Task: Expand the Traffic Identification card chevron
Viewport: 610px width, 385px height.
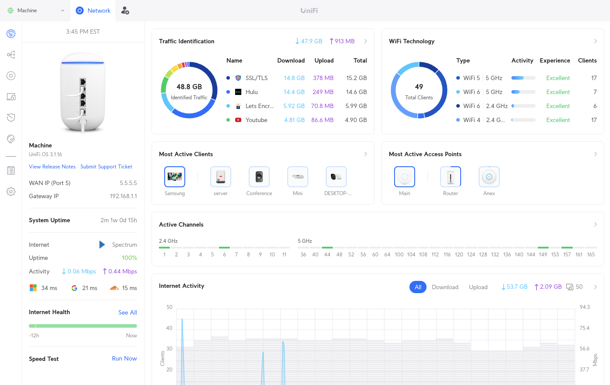Action: (366, 41)
